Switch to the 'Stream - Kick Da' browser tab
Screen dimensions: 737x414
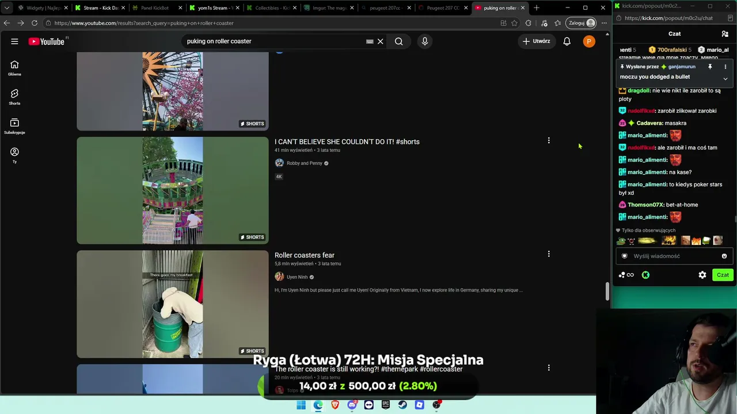coord(100,8)
